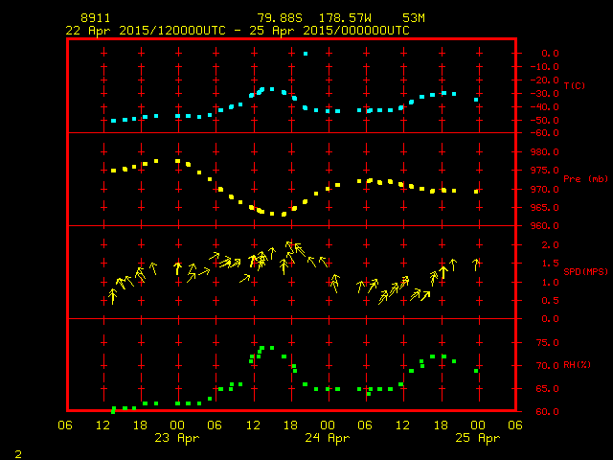The image size is (613, 460).
Task: Click the start timestamp 22 Apr 2015/120000UTC
Action: click(x=146, y=31)
